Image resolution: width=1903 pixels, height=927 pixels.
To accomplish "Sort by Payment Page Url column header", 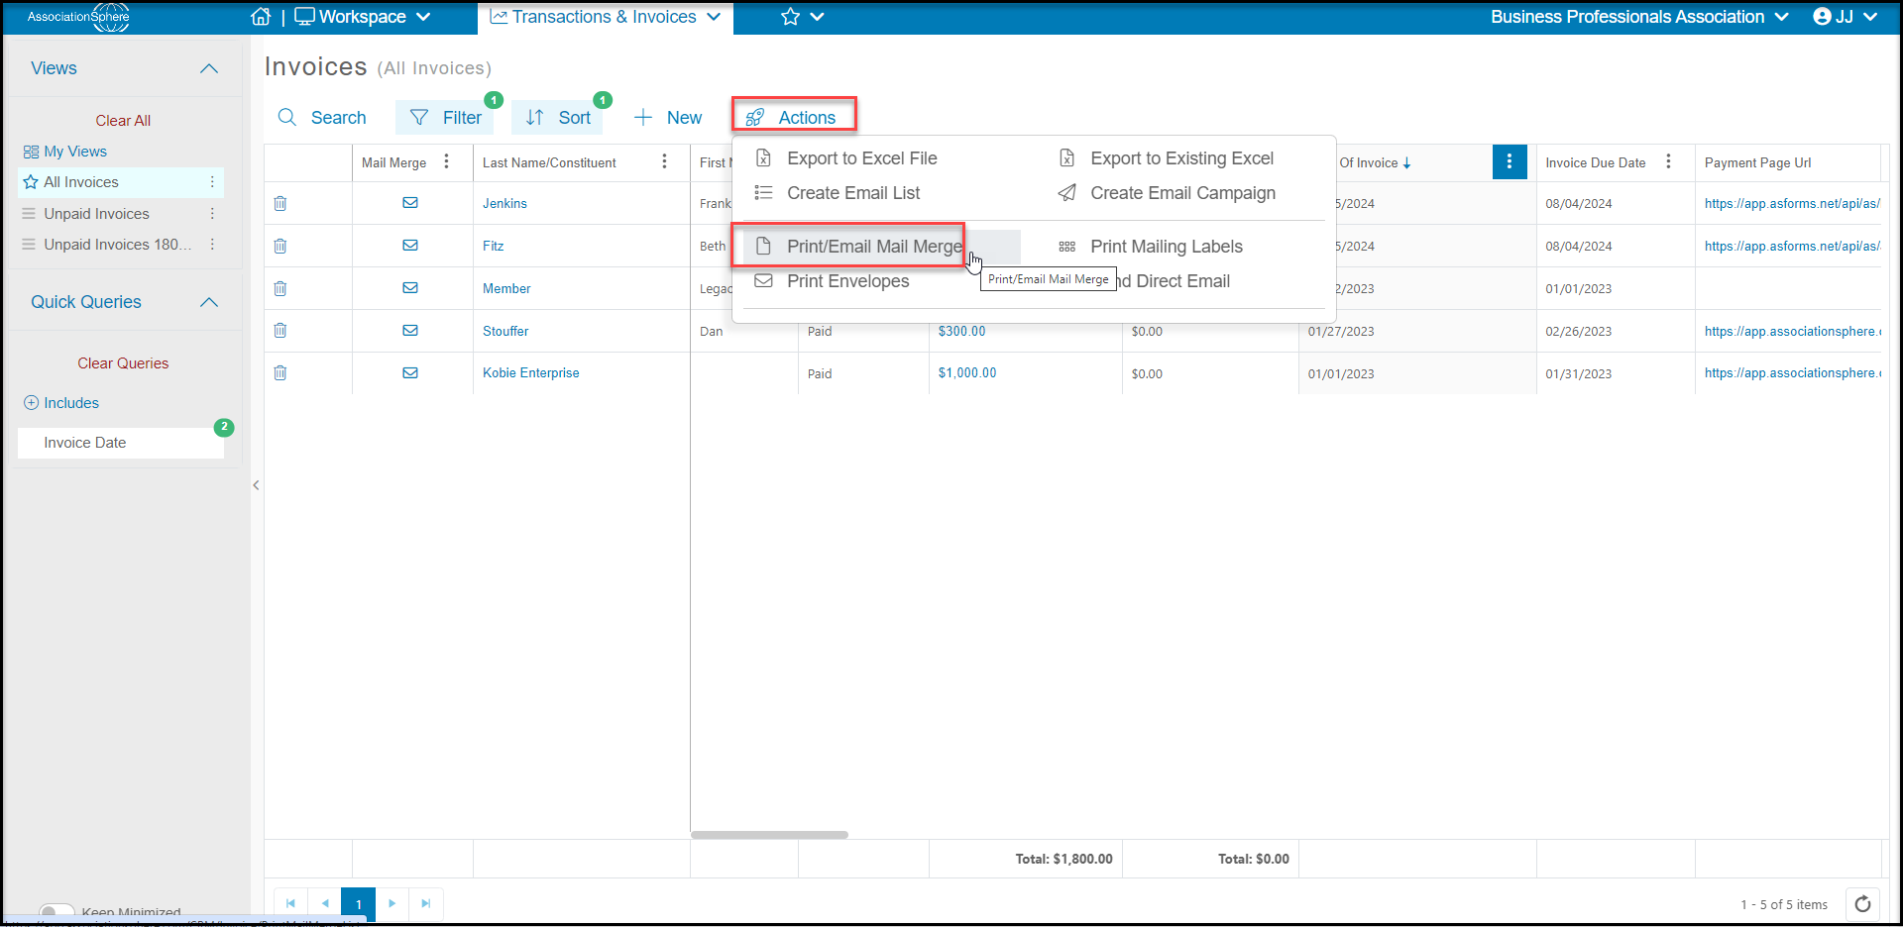I will (x=1757, y=163).
